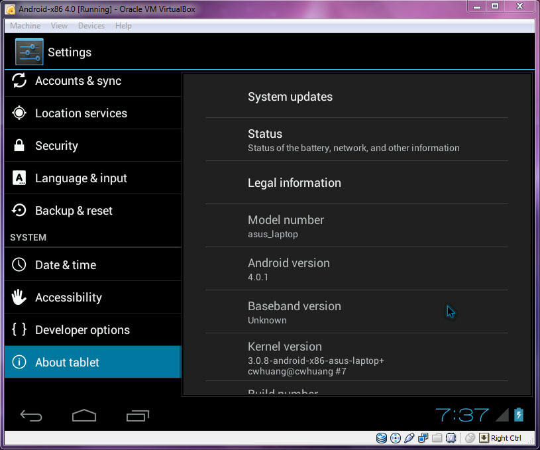Image resolution: width=540 pixels, height=450 pixels.
Task: Click the Settings app icon in header
Action: tap(29, 52)
